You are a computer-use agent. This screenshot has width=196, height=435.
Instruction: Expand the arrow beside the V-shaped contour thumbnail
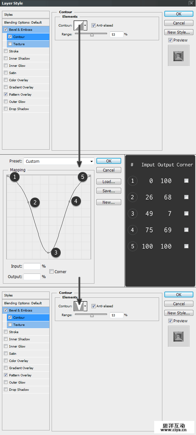86,306
